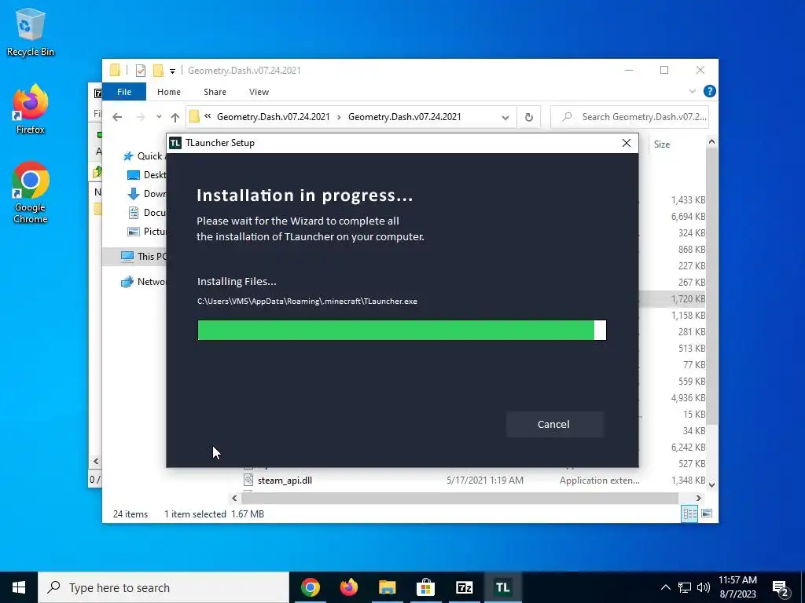Click second Geometry.Dash.v07.24.2021 breadcrumb segment
The height and width of the screenshot is (603, 805).
pyautogui.click(x=405, y=117)
